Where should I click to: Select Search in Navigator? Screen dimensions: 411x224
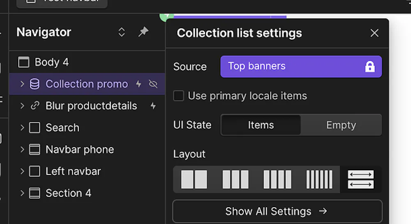[x=87, y=128]
